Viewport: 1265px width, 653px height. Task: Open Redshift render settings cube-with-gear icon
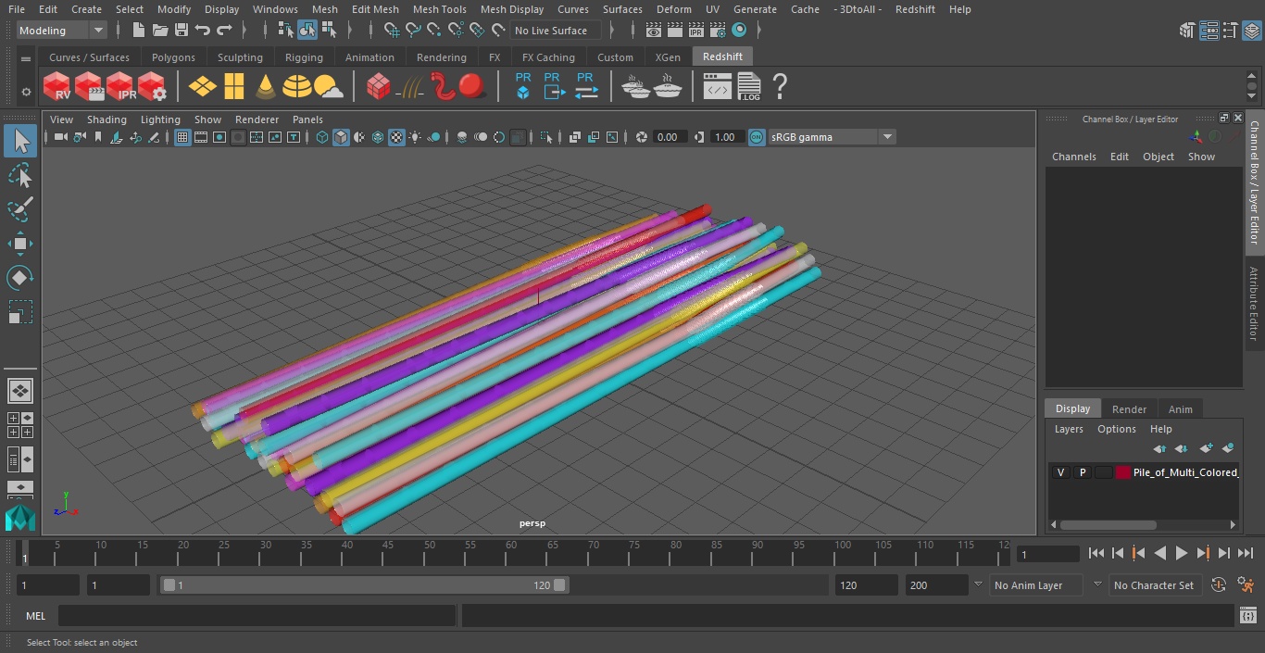click(152, 87)
